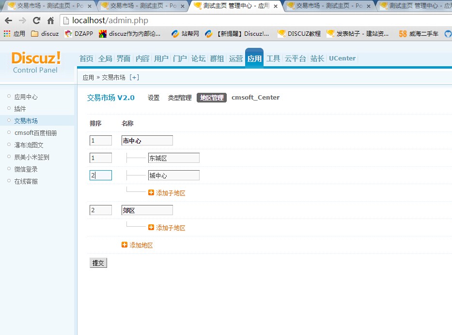
Task: Open 瀑布流图文 in the sidebar
Action: tap(29, 145)
